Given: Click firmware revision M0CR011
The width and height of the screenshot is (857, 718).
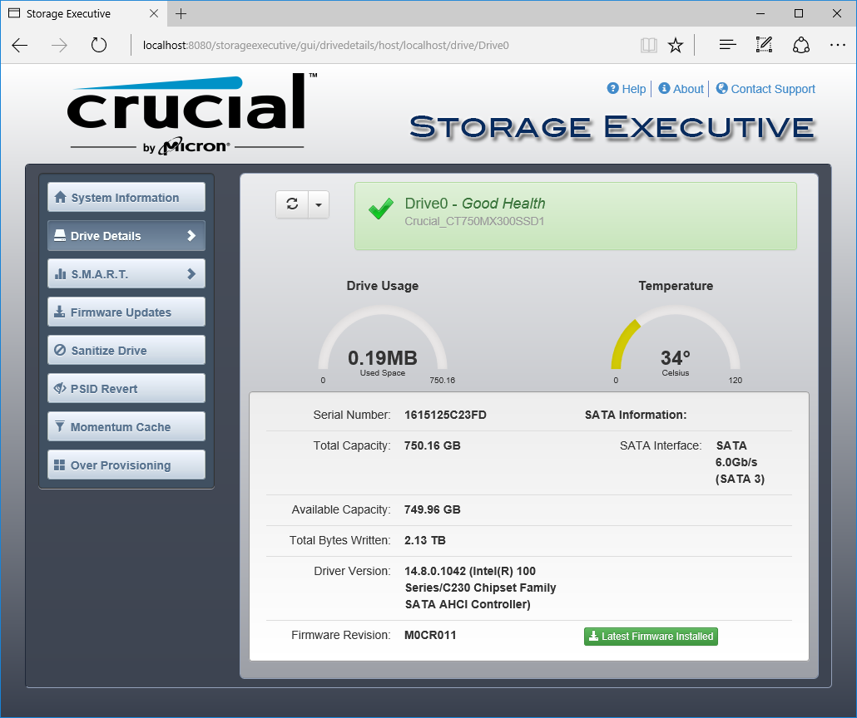Looking at the screenshot, I should tap(430, 635).
